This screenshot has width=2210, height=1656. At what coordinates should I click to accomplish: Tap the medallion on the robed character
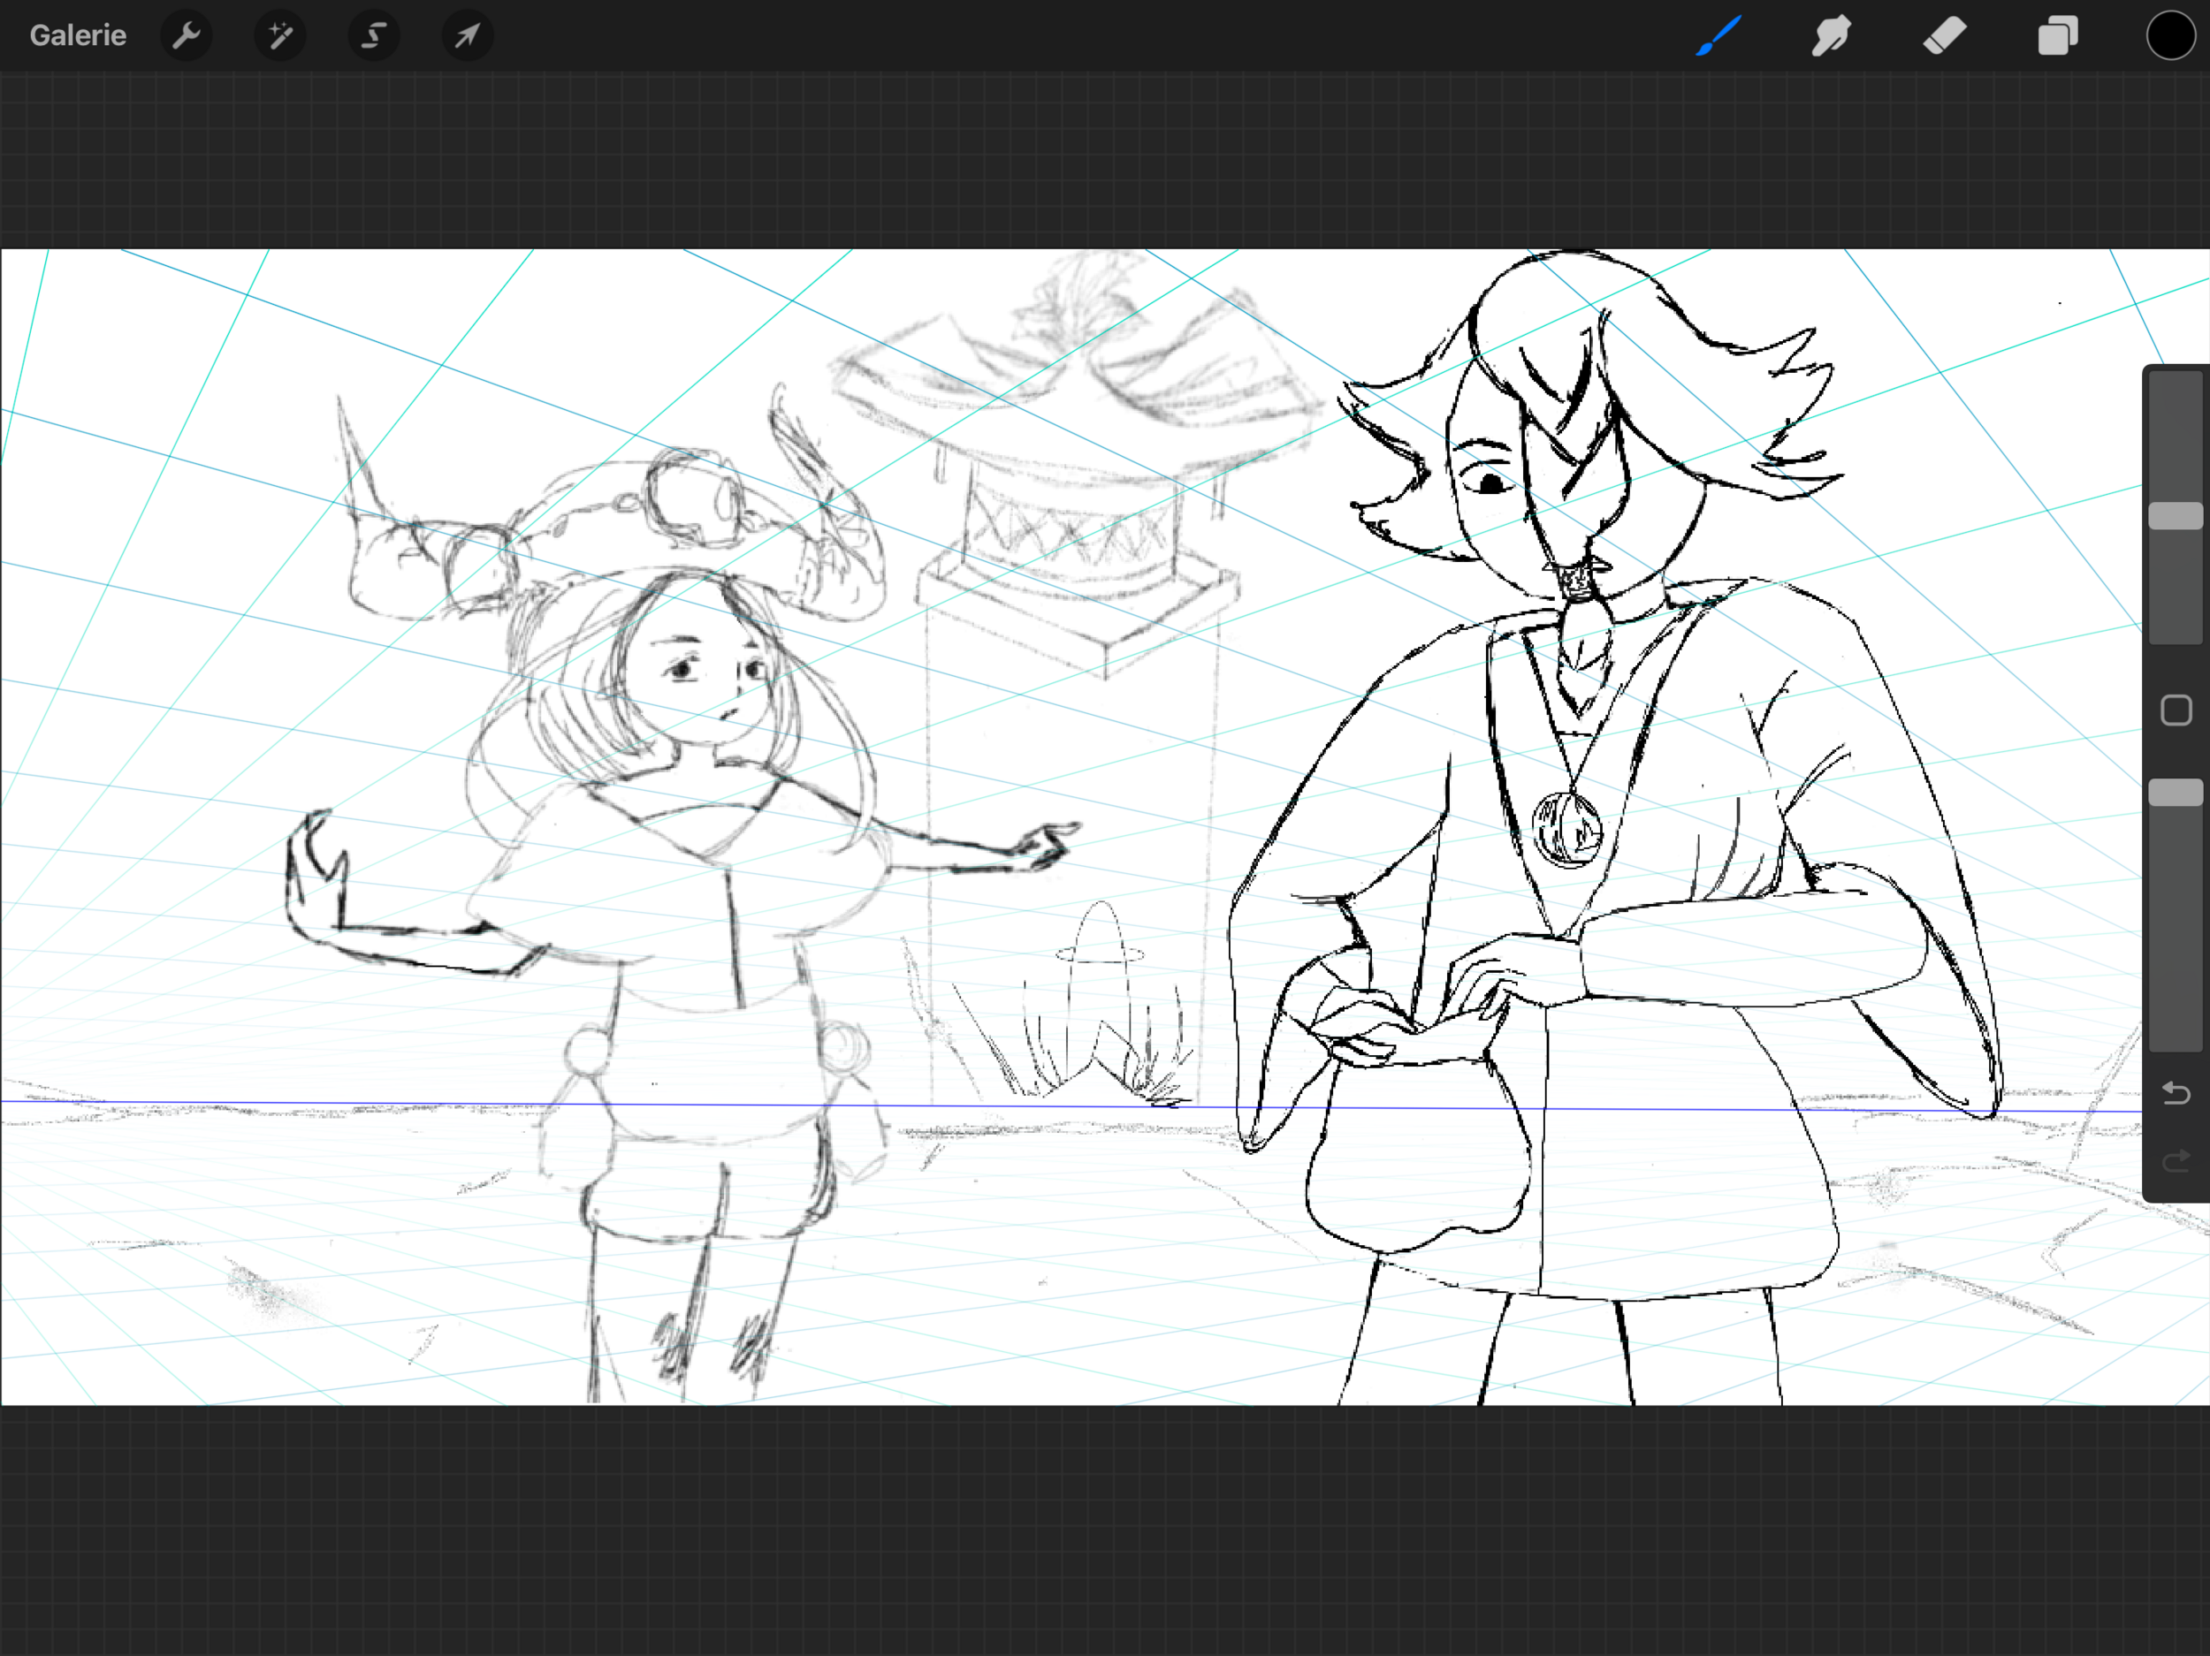coord(1566,829)
